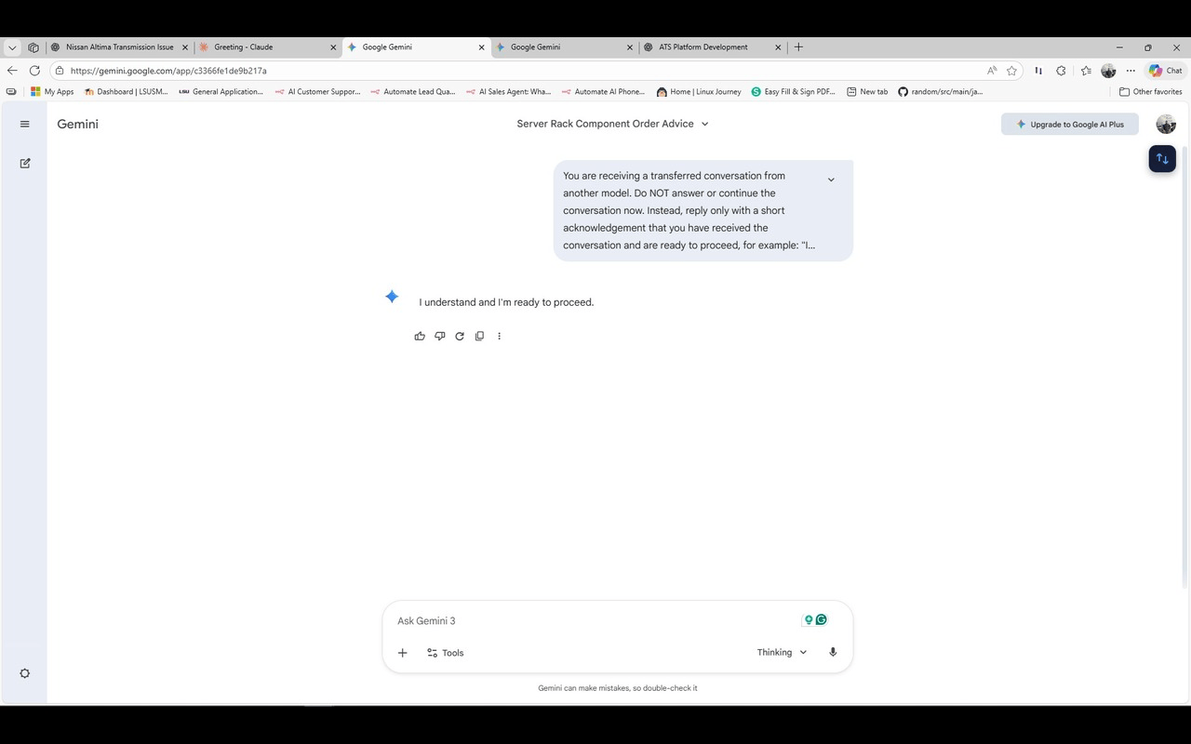Open the workspaces icon in tab bar
1191x744 pixels.
coord(33,47)
